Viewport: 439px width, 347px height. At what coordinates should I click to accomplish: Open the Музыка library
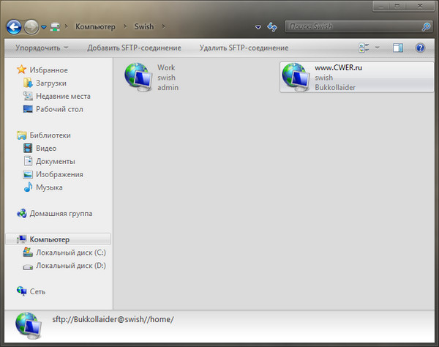(x=49, y=187)
